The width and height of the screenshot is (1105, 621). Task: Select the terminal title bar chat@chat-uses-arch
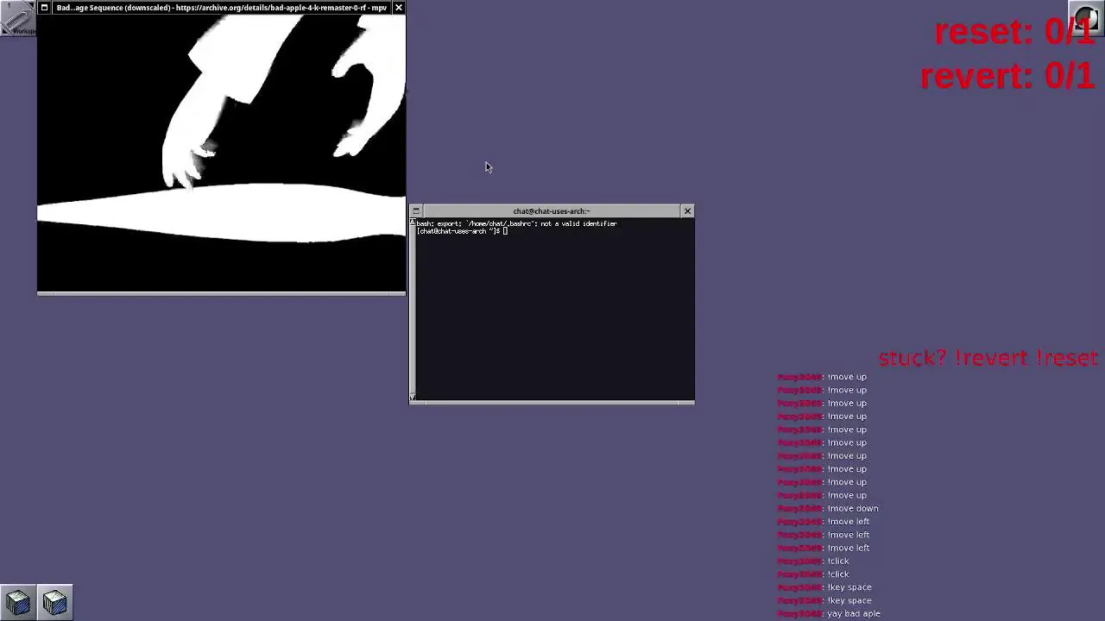click(552, 211)
